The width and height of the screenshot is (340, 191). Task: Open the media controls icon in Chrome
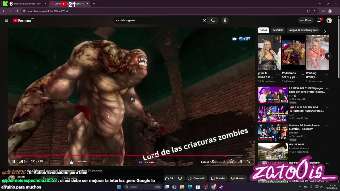323,11
